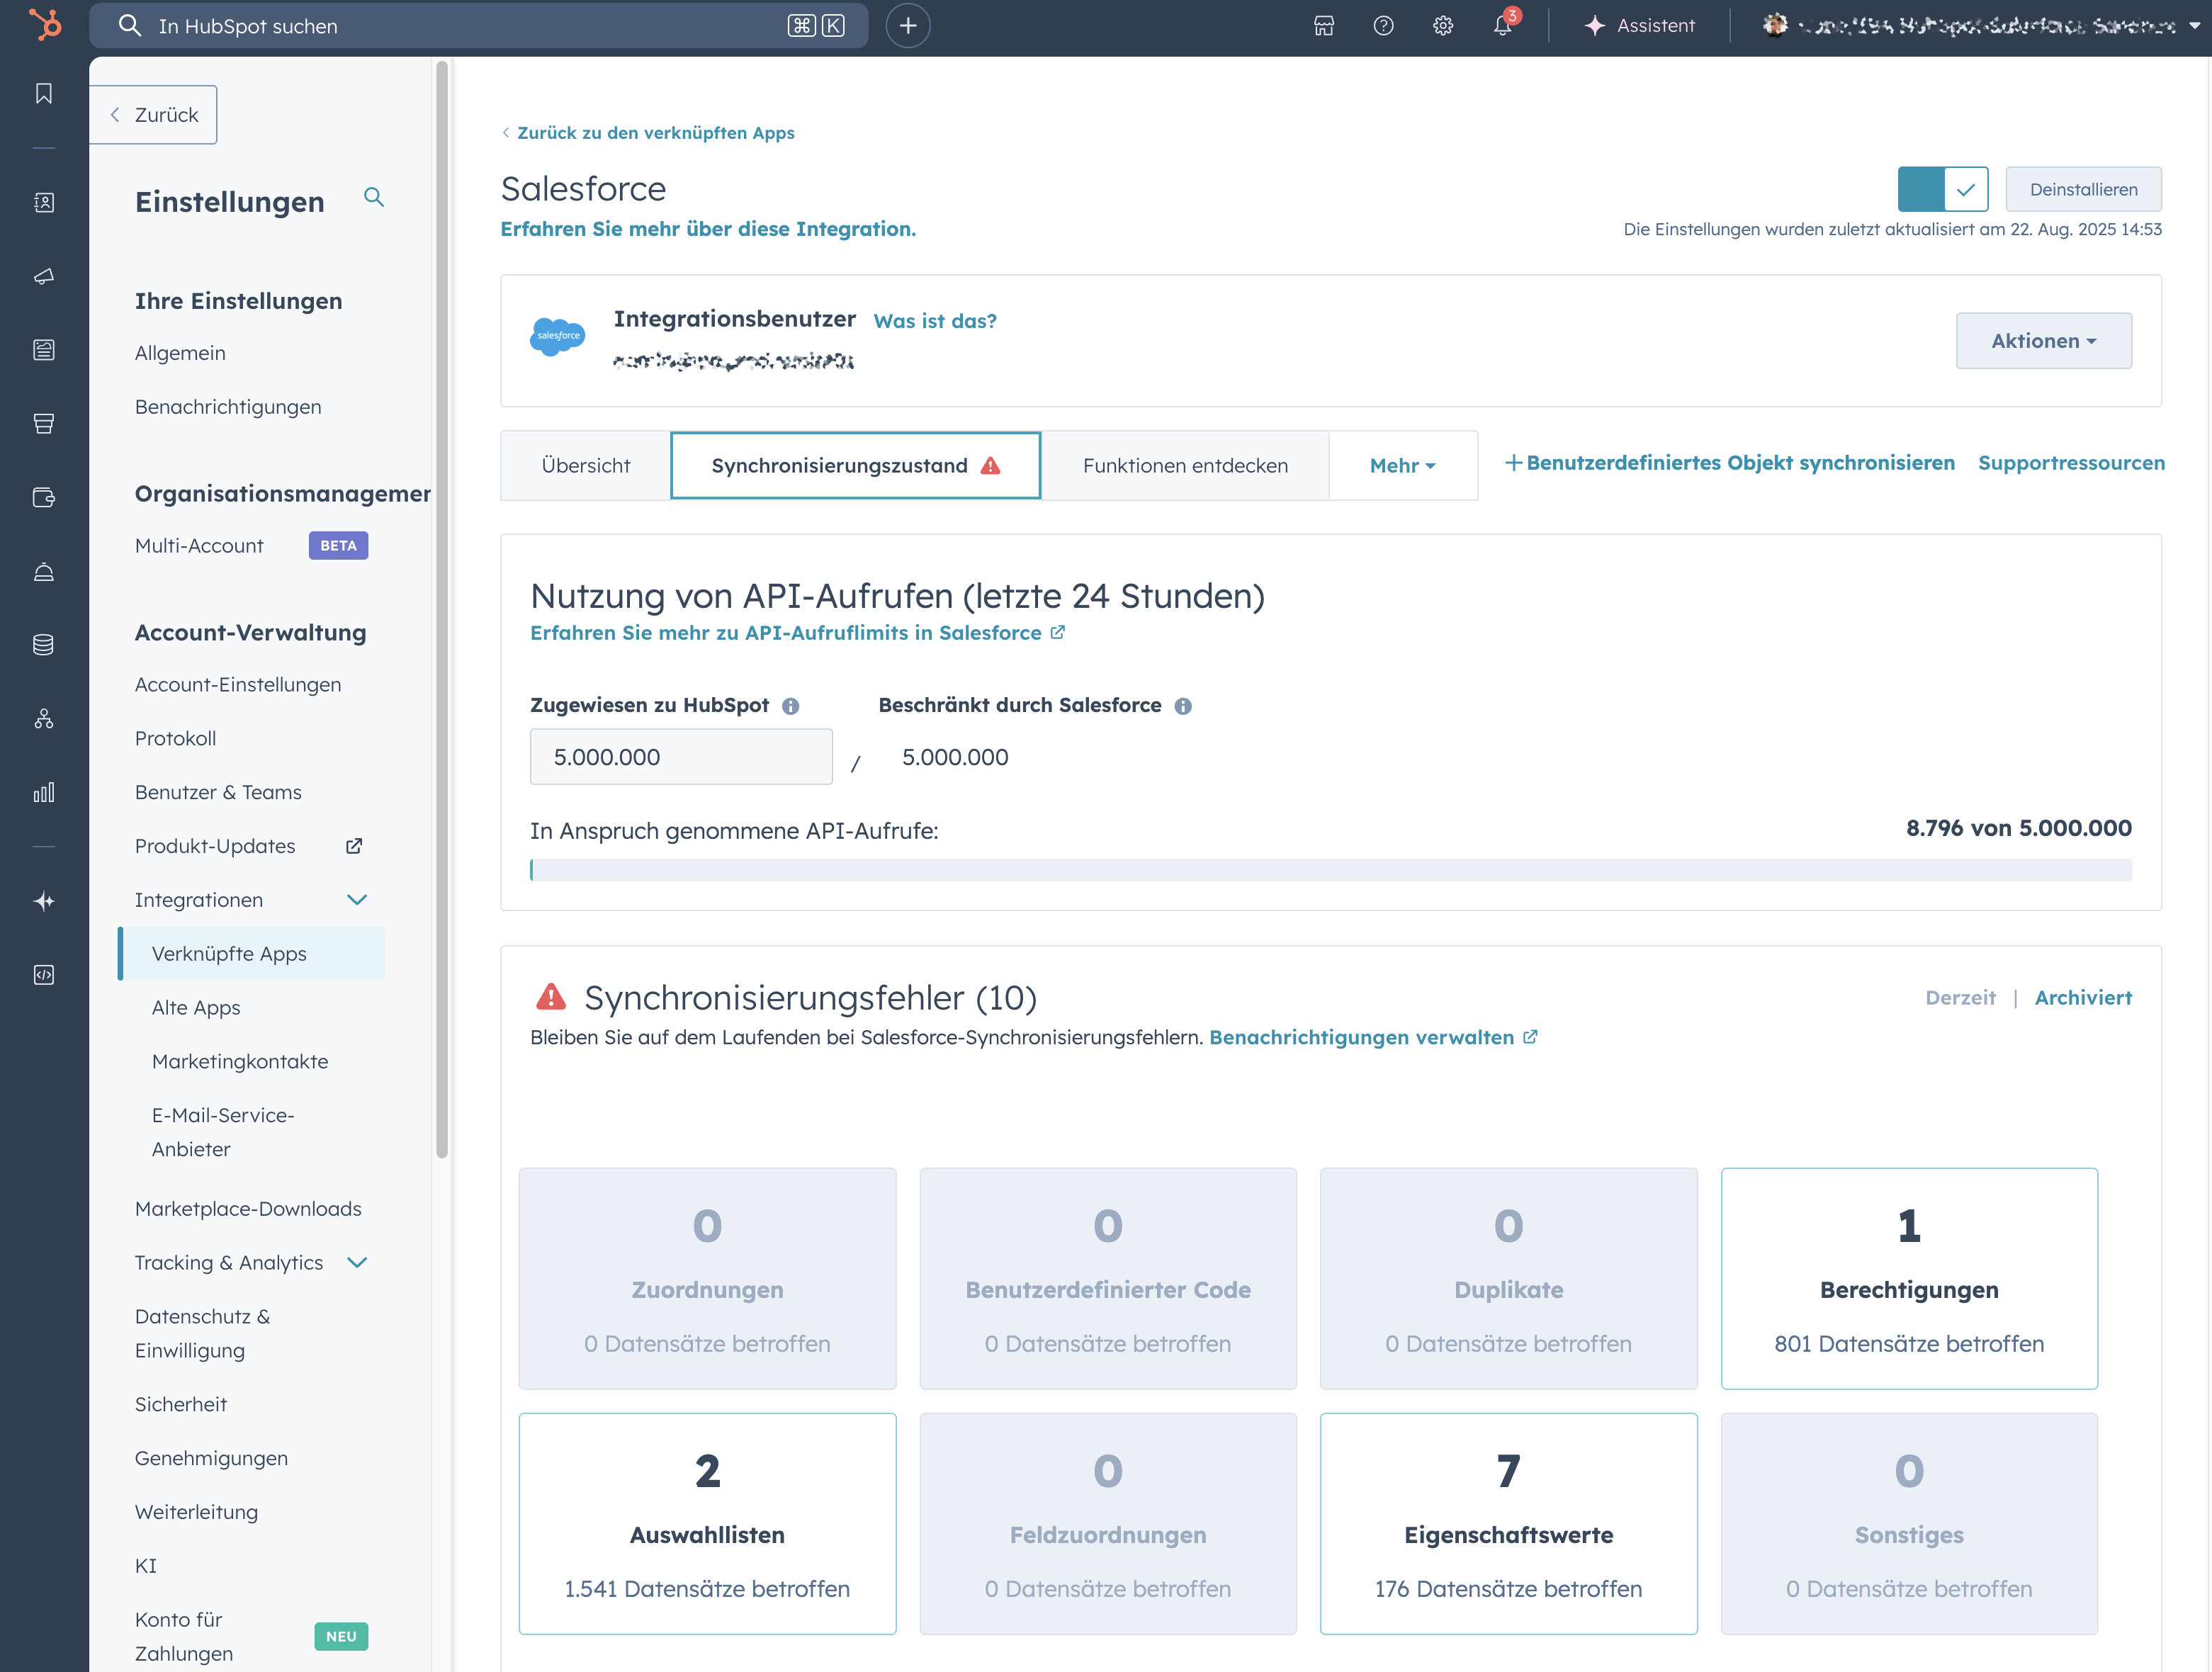Screen dimensions: 2212x1672
Task: Click the Deinstallieren button
Action: tap(2084, 189)
